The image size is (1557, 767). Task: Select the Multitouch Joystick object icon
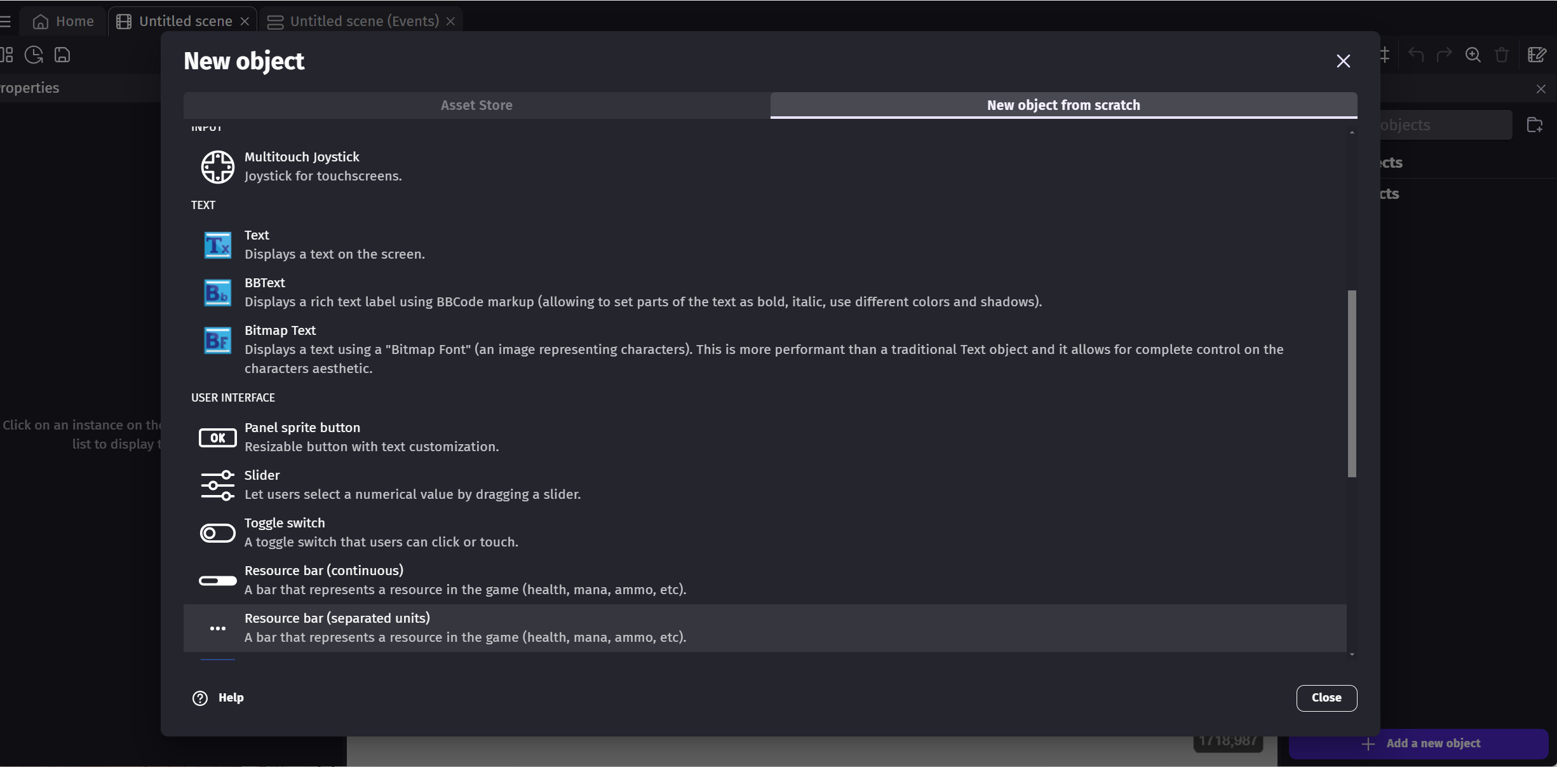pos(217,166)
